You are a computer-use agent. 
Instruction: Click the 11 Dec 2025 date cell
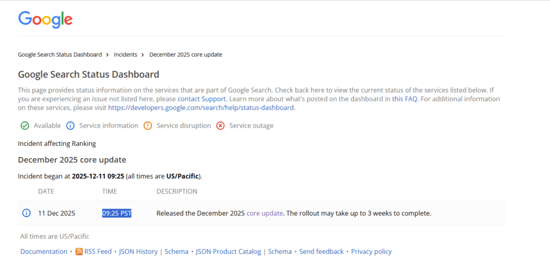[56, 213]
